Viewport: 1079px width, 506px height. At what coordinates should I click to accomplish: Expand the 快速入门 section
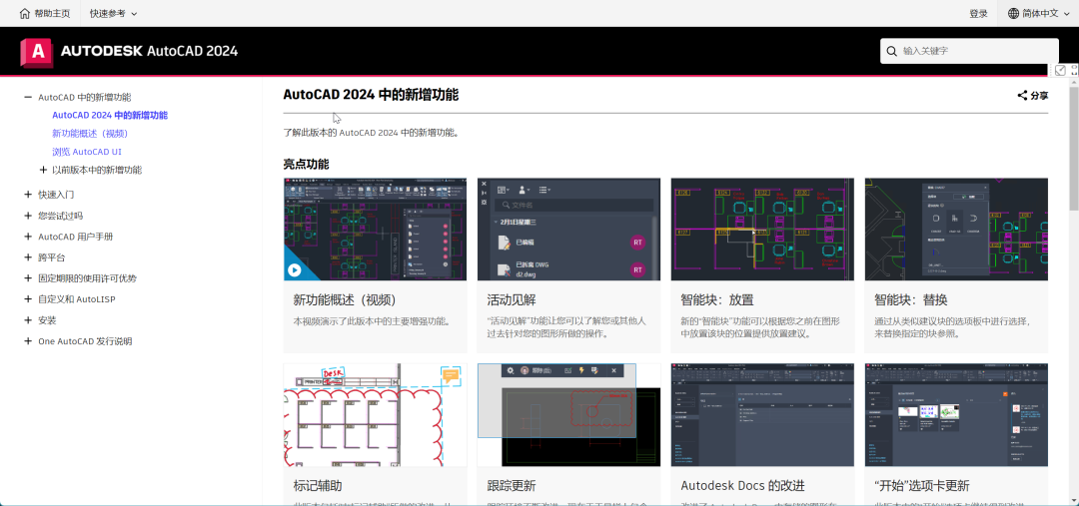coord(28,195)
